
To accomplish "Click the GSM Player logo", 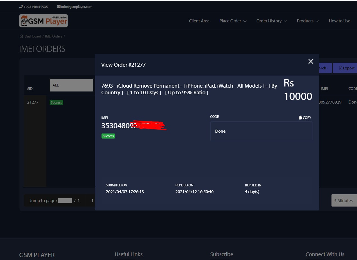I will pos(43,21).
